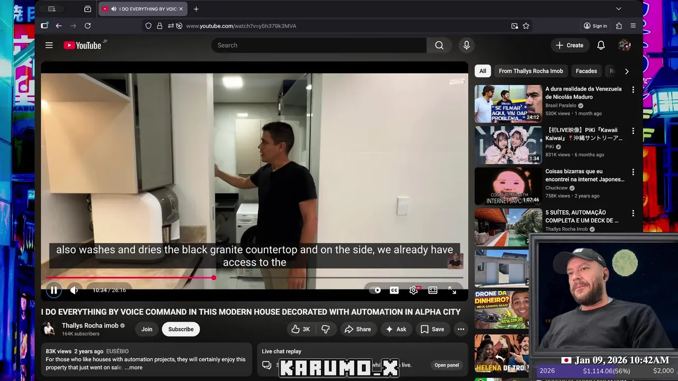
Task: Toggle closed captions CC button
Action: click(394, 290)
